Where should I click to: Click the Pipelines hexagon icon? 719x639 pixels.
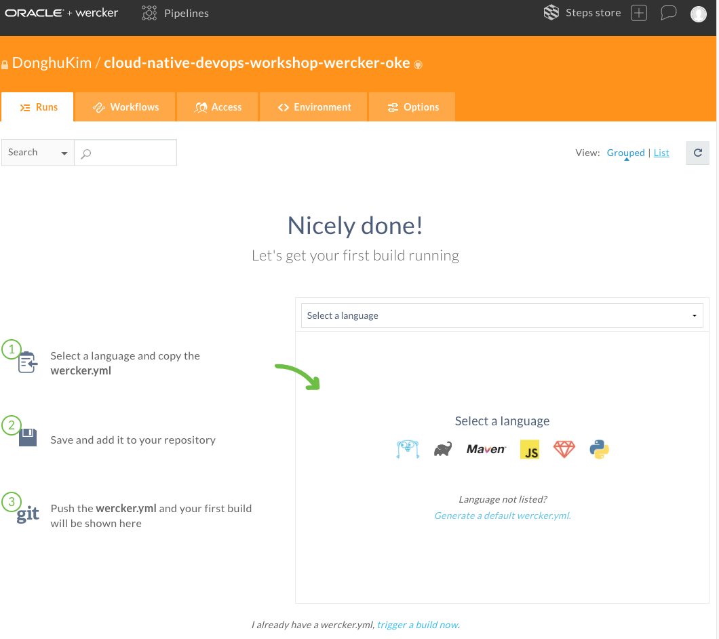[149, 13]
